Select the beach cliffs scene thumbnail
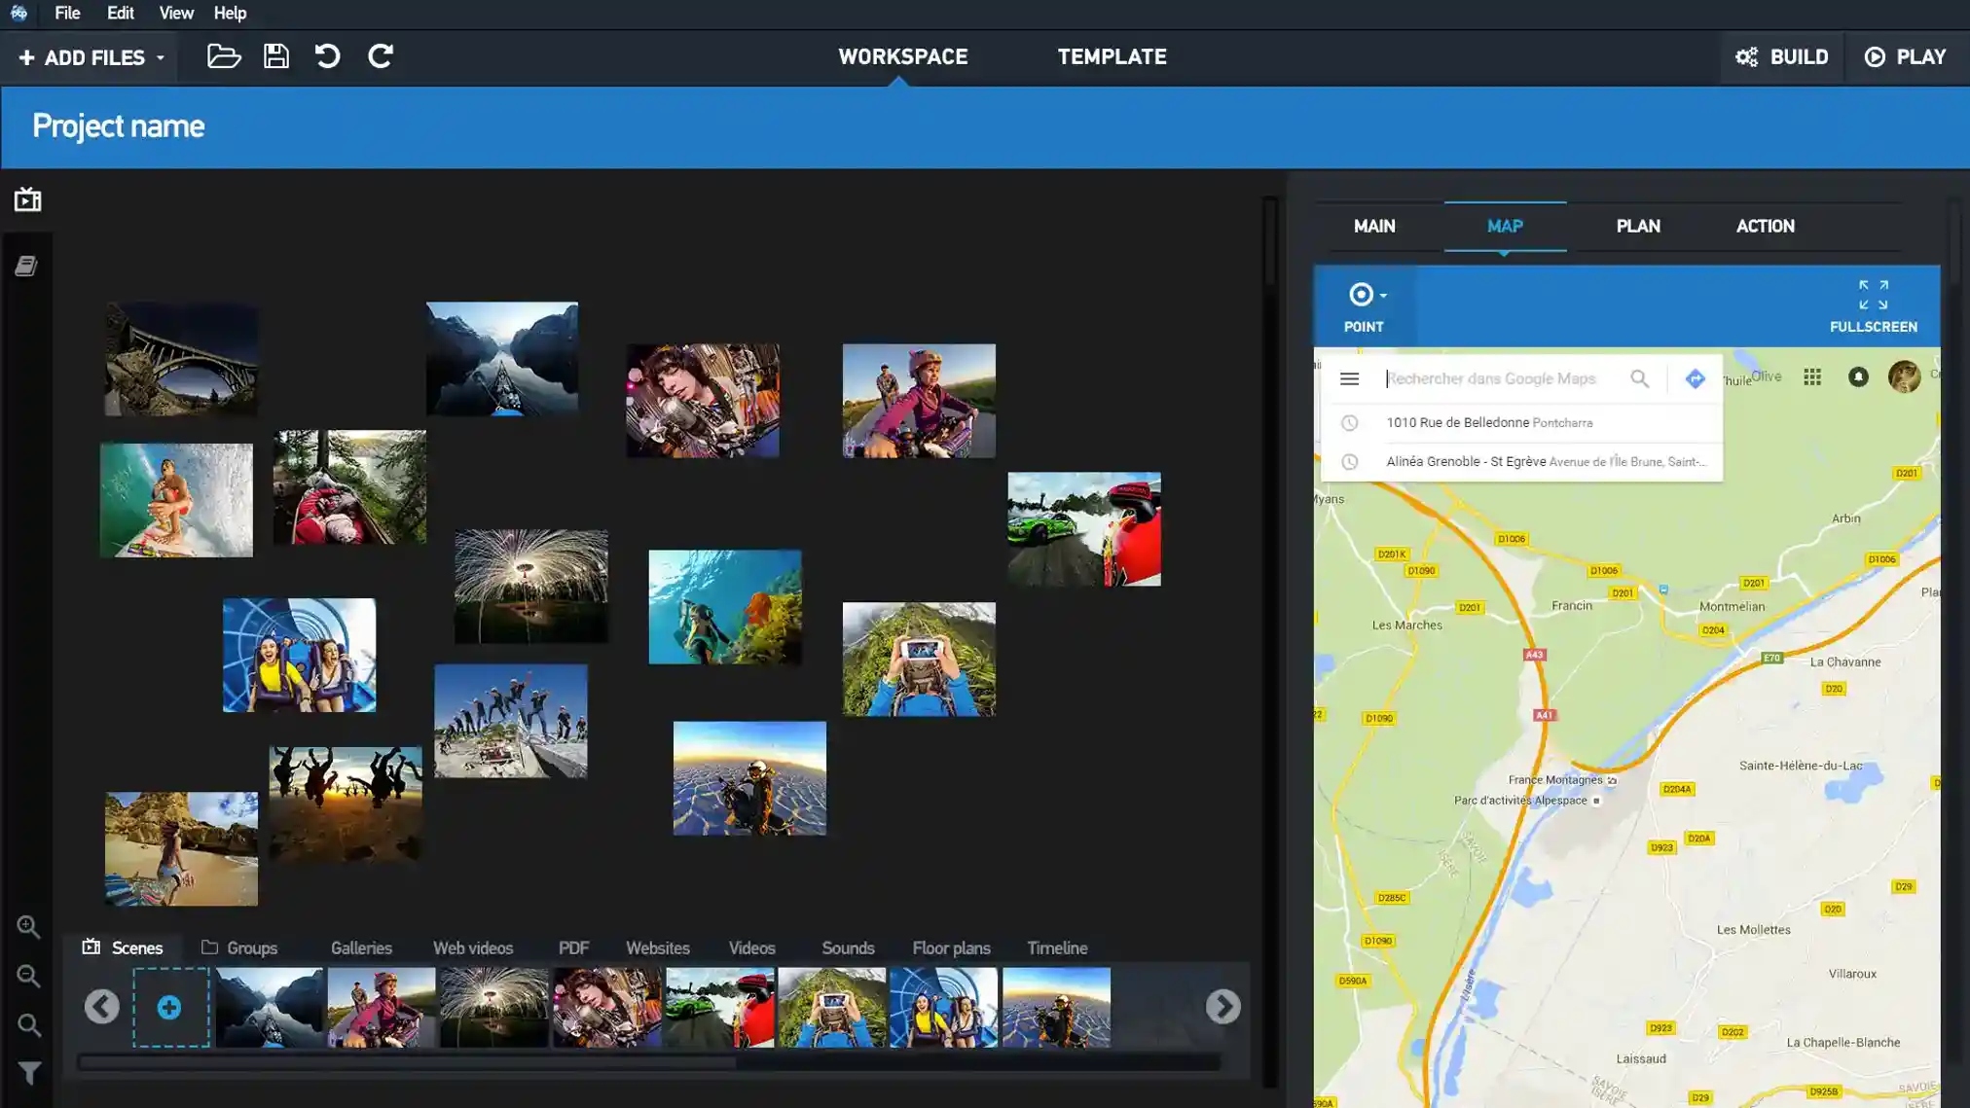This screenshot has width=1970, height=1108. [x=181, y=848]
